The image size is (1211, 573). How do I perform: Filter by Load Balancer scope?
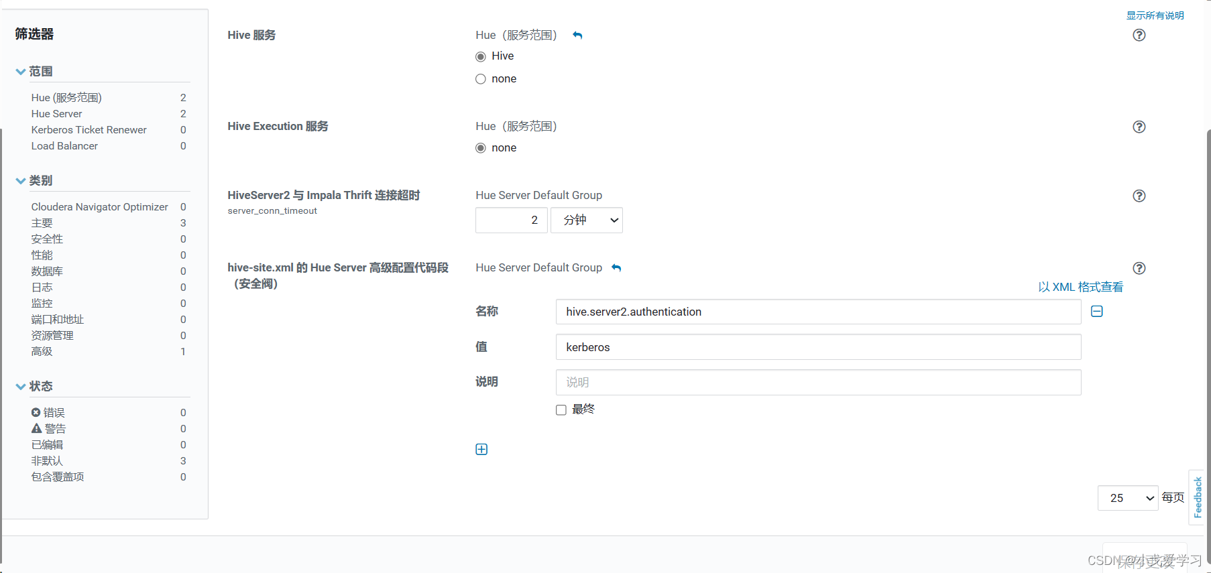pos(64,146)
